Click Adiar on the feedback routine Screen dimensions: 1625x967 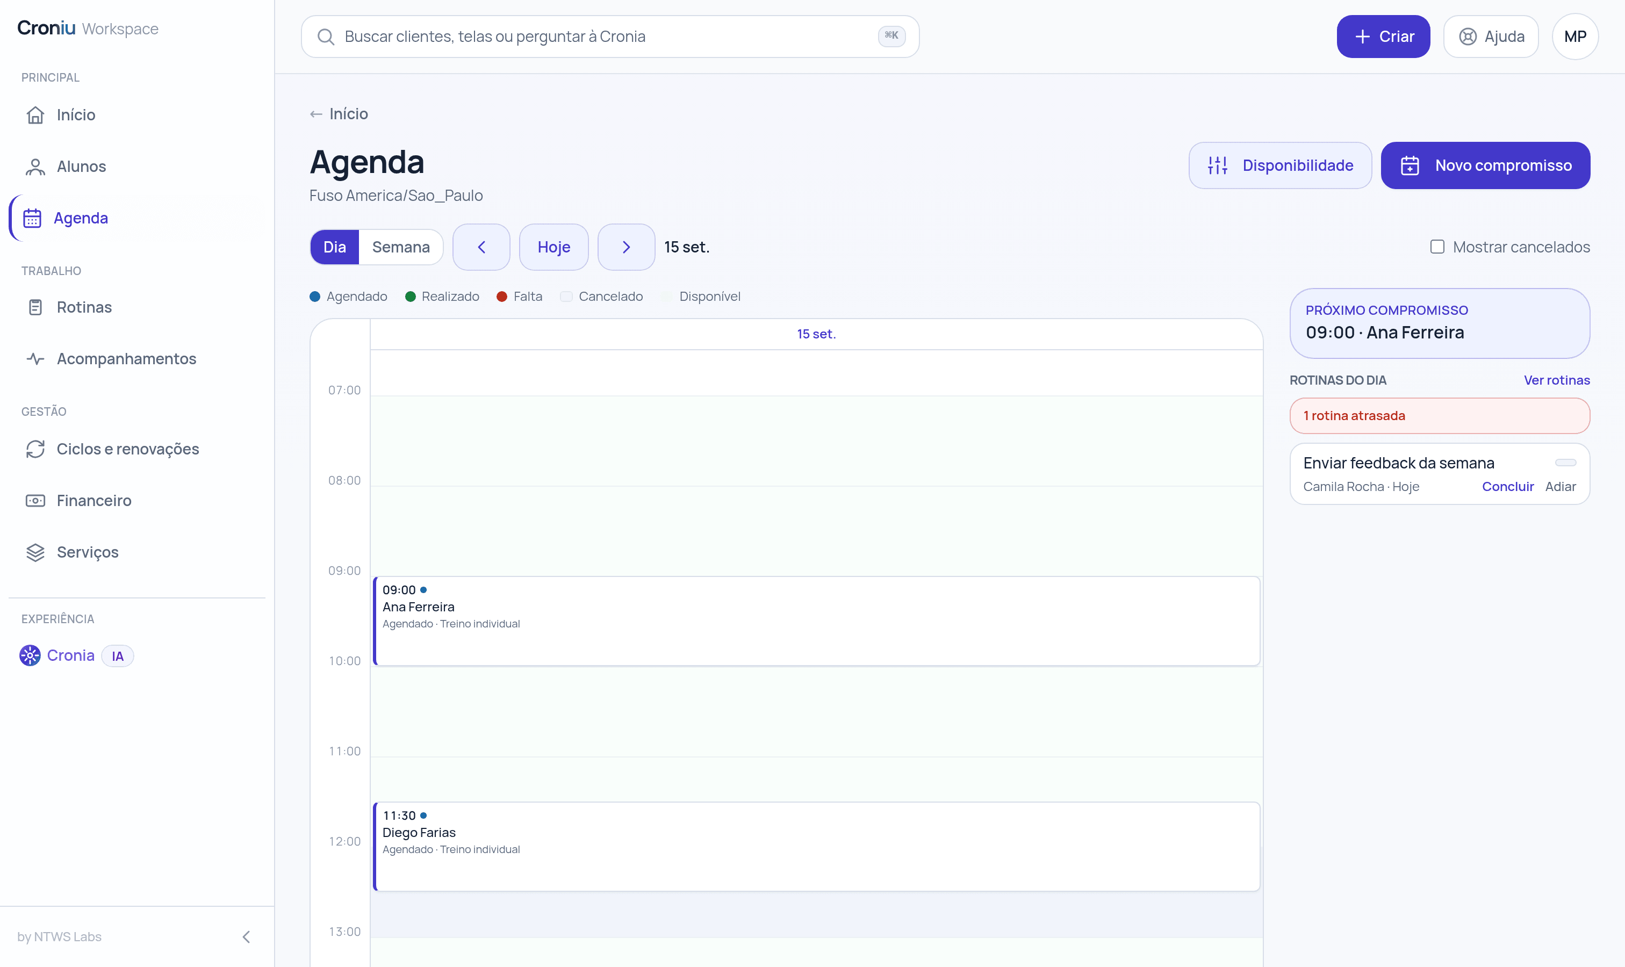(1560, 486)
